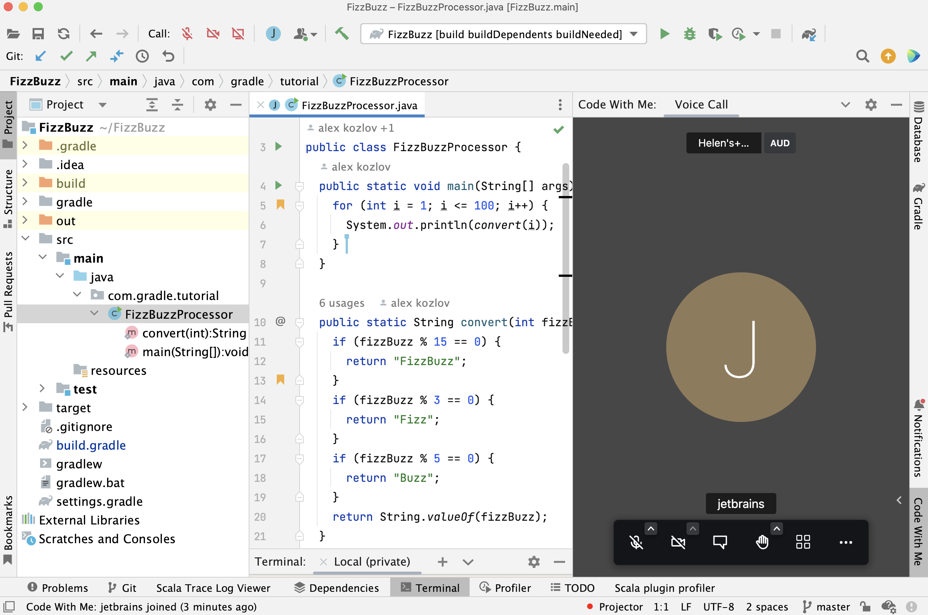Click Collapse All in Project panel
The image size is (928, 615).
(178, 105)
